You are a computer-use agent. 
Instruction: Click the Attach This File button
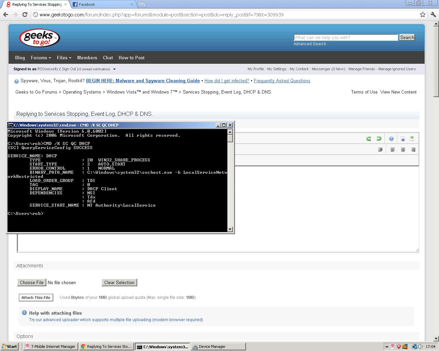tap(36, 298)
